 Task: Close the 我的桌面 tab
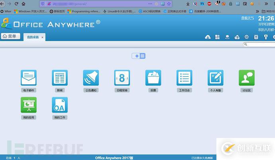[x=42, y=37]
